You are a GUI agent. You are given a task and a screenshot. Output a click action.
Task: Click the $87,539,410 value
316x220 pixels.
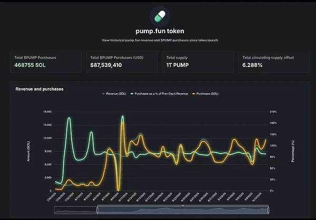106,65
